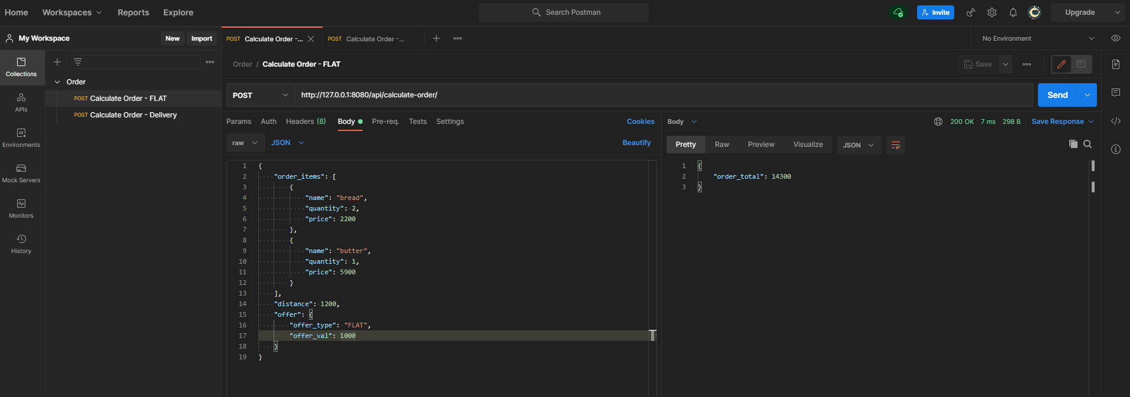Open the Environments sidebar panel
The image size is (1130, 397).
click(21, 138)
